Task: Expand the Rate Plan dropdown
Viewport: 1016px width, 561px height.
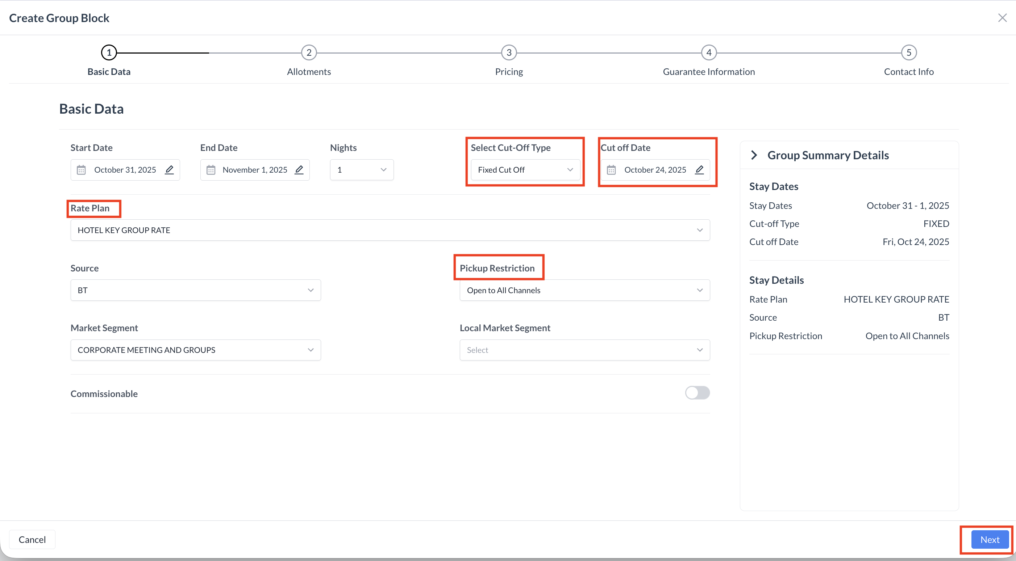Action: (390, 230)
